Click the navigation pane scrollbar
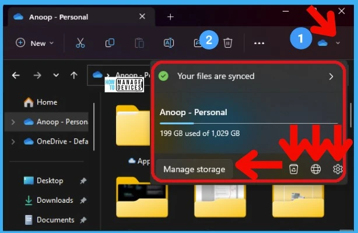358x233 pixels. (x=94, y=127)
